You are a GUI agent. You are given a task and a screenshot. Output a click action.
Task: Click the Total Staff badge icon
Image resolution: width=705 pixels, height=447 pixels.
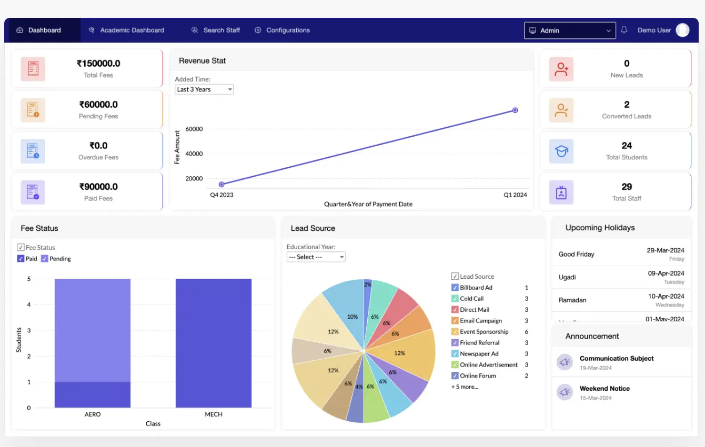[561, 192]
